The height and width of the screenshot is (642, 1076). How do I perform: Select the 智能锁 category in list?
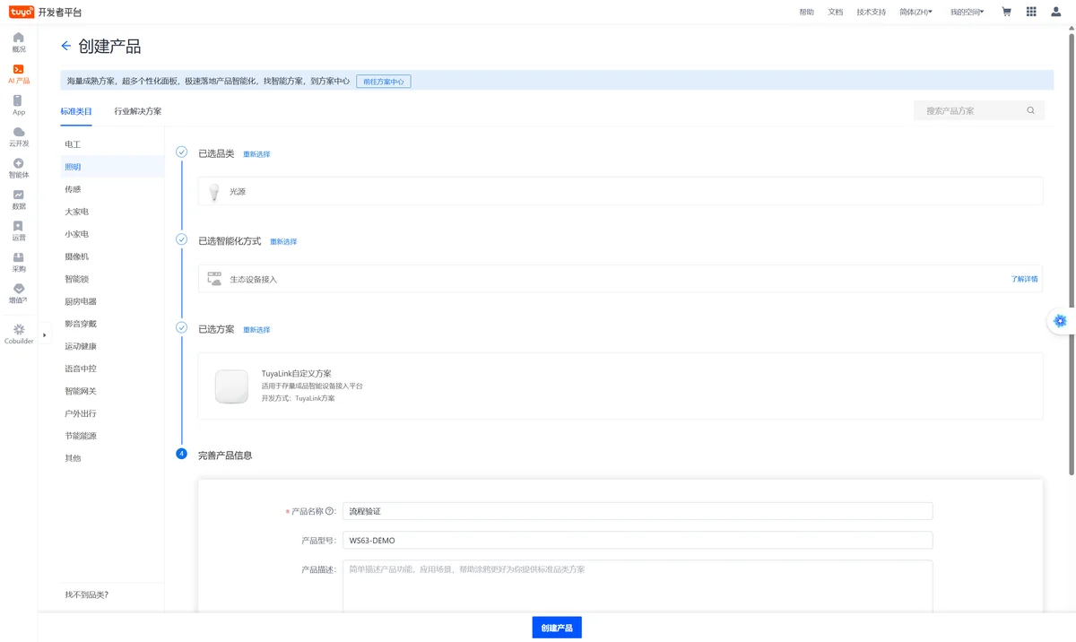coord(76,279)
